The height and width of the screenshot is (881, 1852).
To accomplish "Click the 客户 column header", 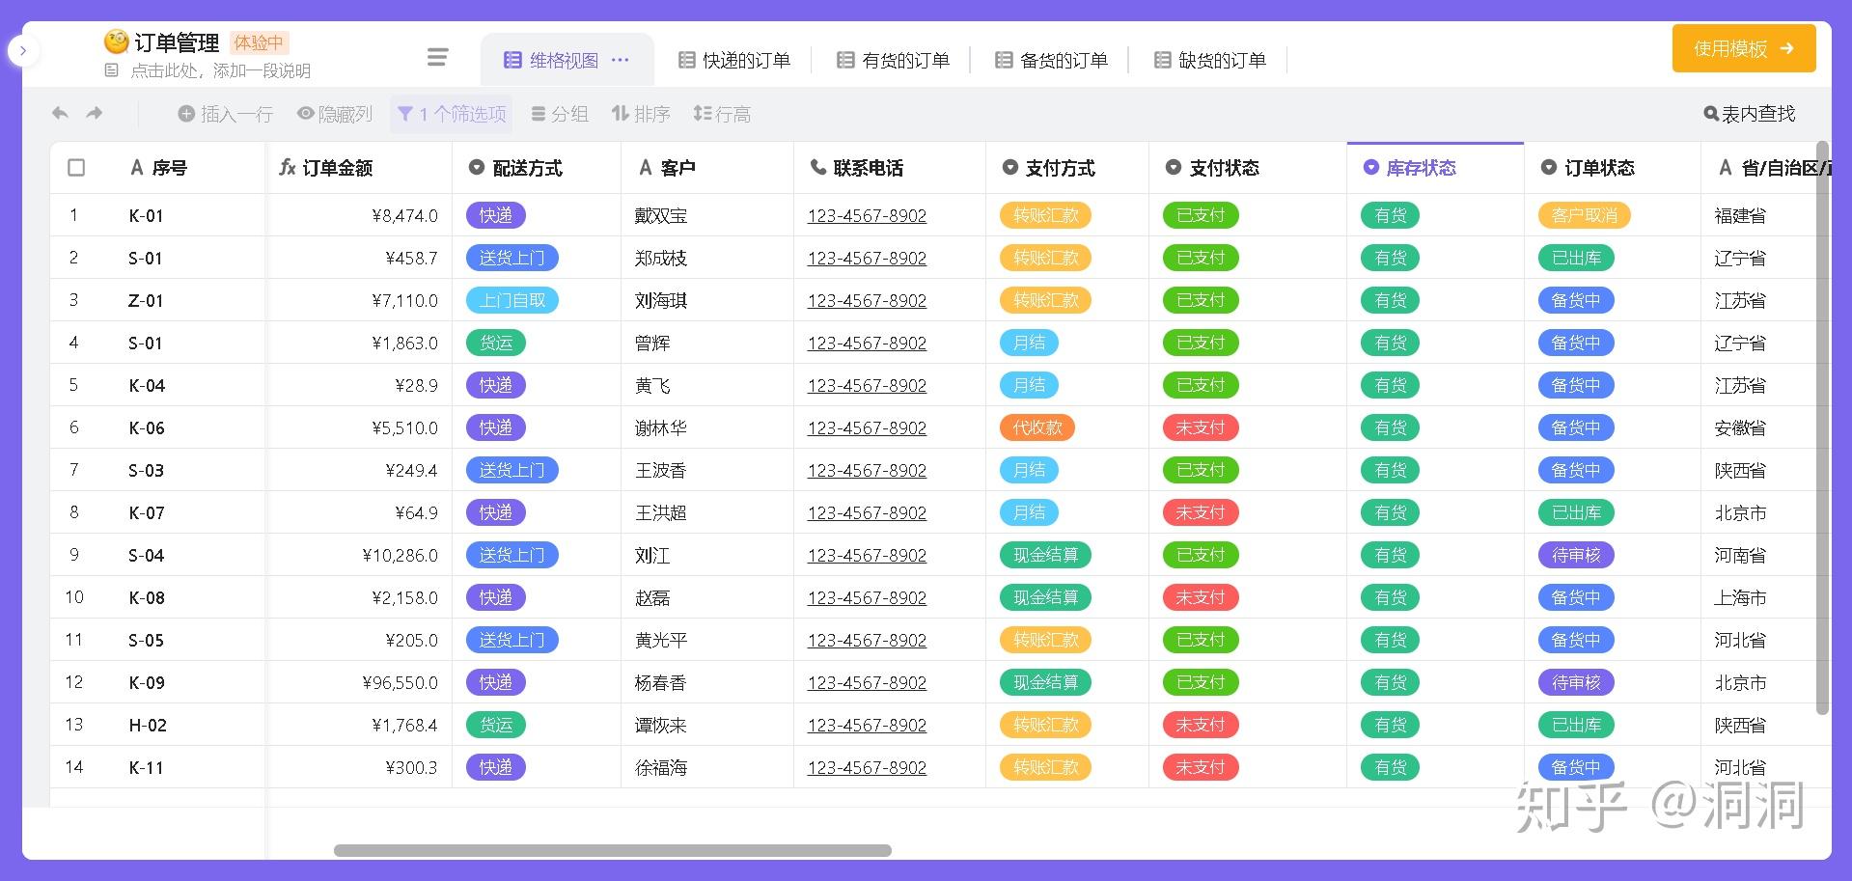I will click(x=707, y=168).
